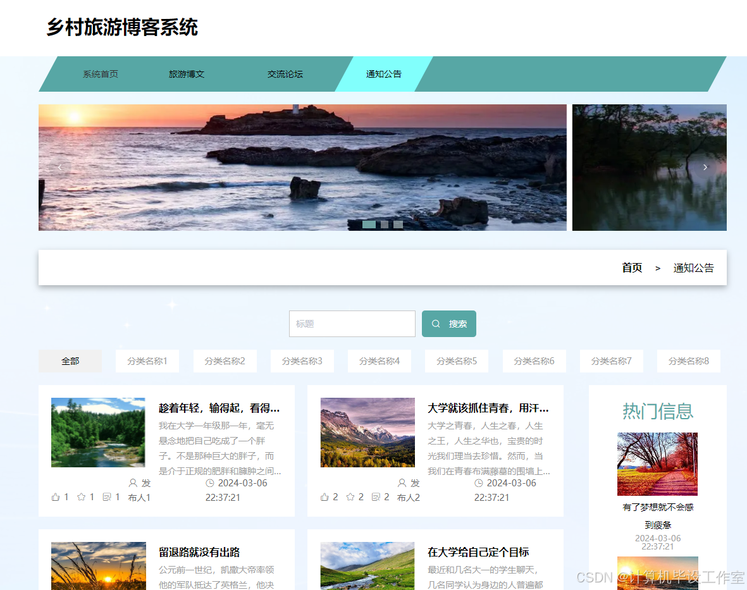The width and height of the screenshot is (747, 590).
Task: Open 交流论坛 navigation tab
Action: (x=285, y=74)
